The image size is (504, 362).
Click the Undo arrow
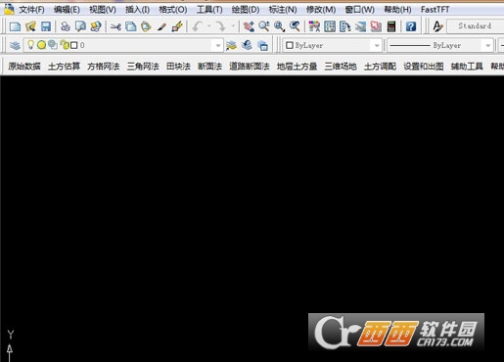coord(198,26)
